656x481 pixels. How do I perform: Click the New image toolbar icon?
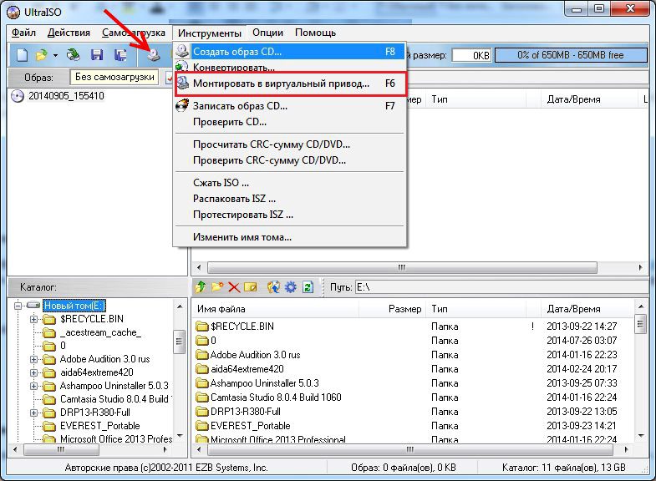coord(22,55)
